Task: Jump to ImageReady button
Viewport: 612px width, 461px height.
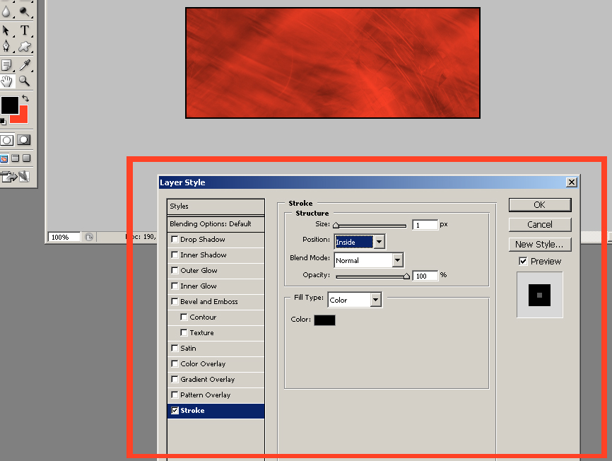Action: (x=15, y=177)
